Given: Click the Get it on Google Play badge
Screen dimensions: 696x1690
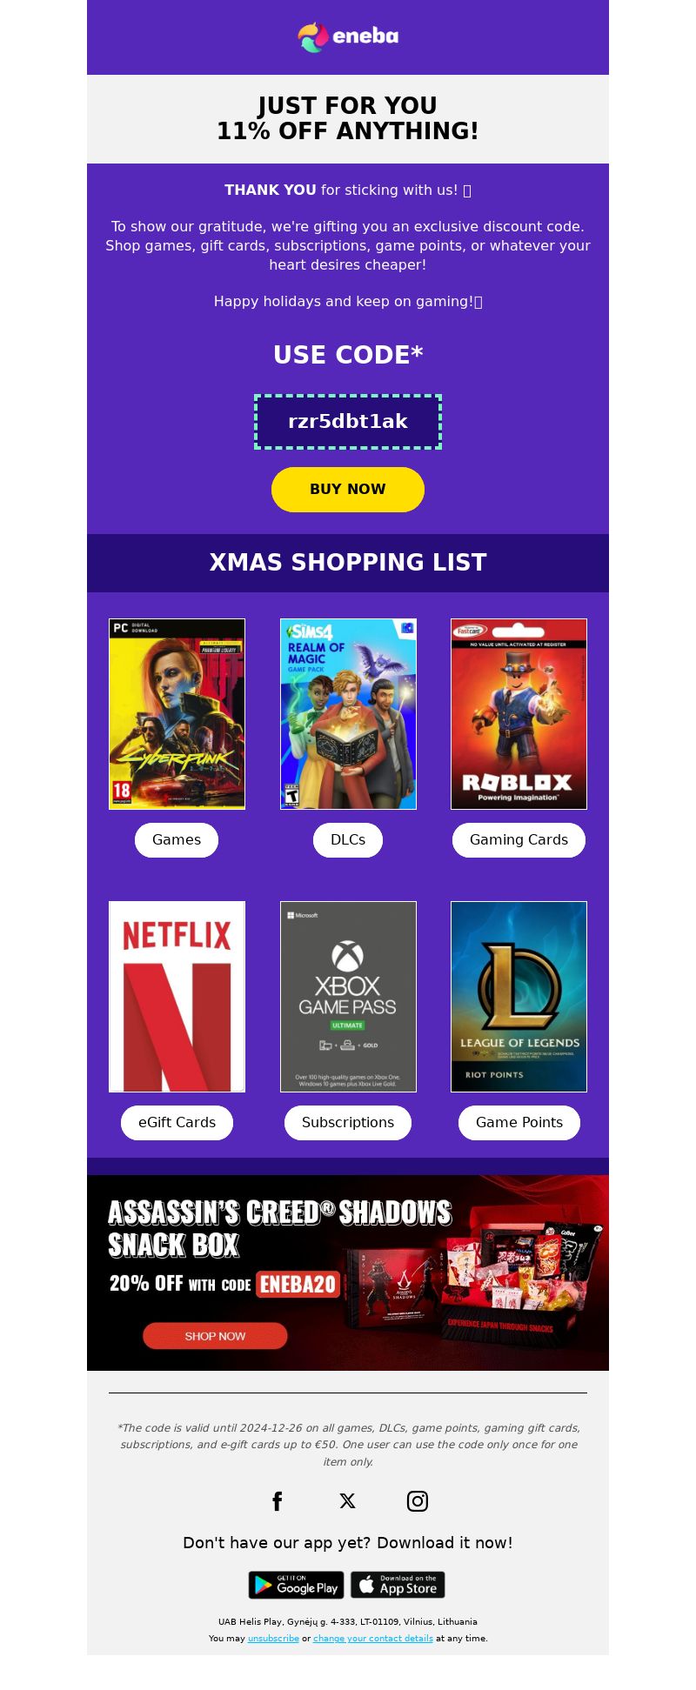Looking at the screenshot, I should (x=297, y=1585).
